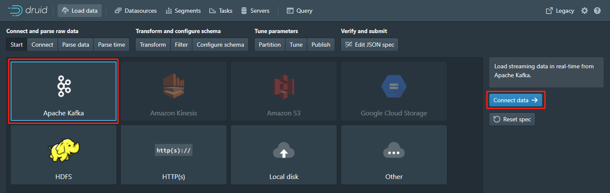Click the help question mark icon
610x193 pixels.
pyautogui.click(x=597, y=11)
